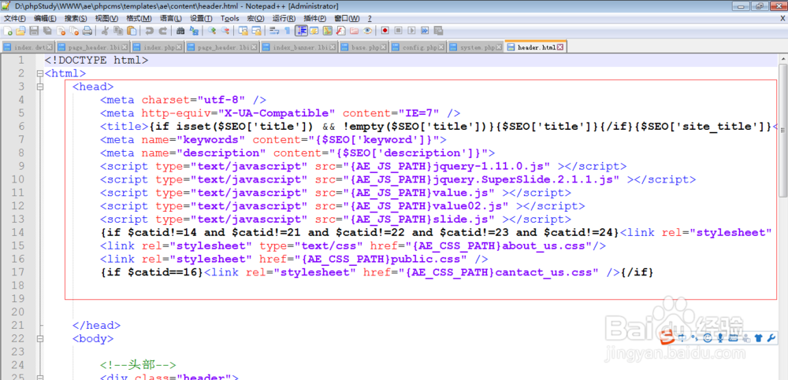Cut selection with the scissors icon
This screenshot has width=788, height=380.
(105, 31)
